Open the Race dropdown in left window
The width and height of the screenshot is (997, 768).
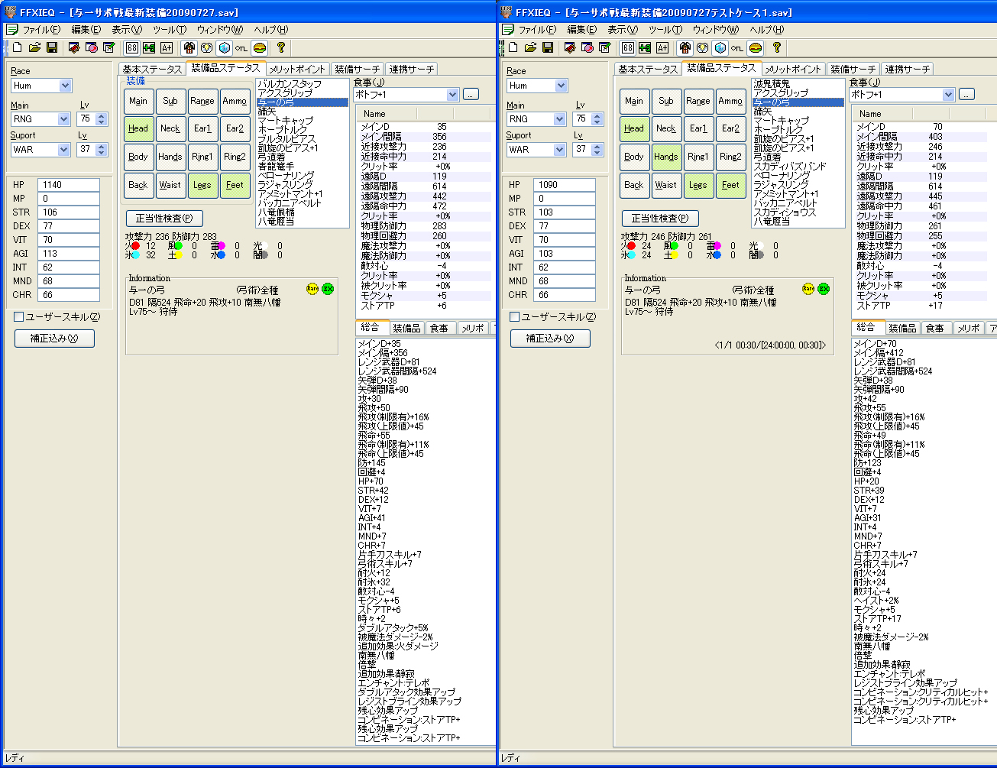tap(65, 86)
